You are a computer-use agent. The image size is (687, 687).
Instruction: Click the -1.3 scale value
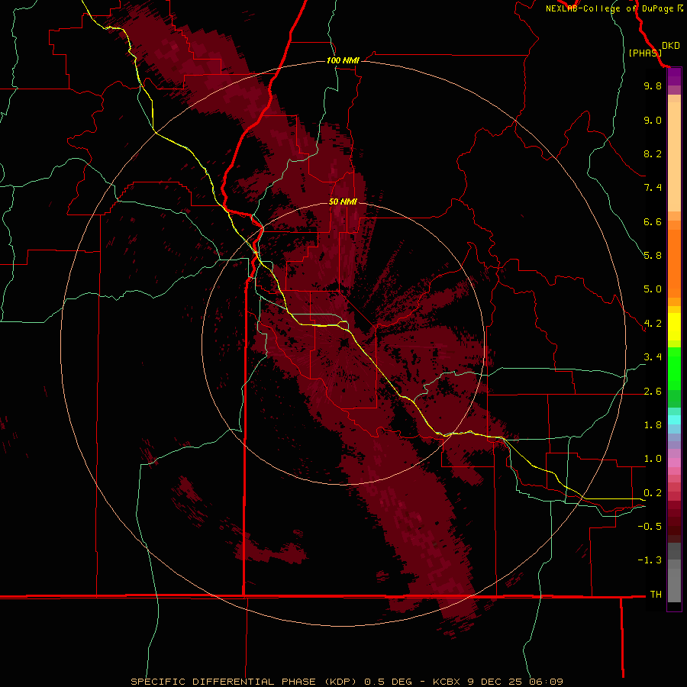(x=650, y=560)
